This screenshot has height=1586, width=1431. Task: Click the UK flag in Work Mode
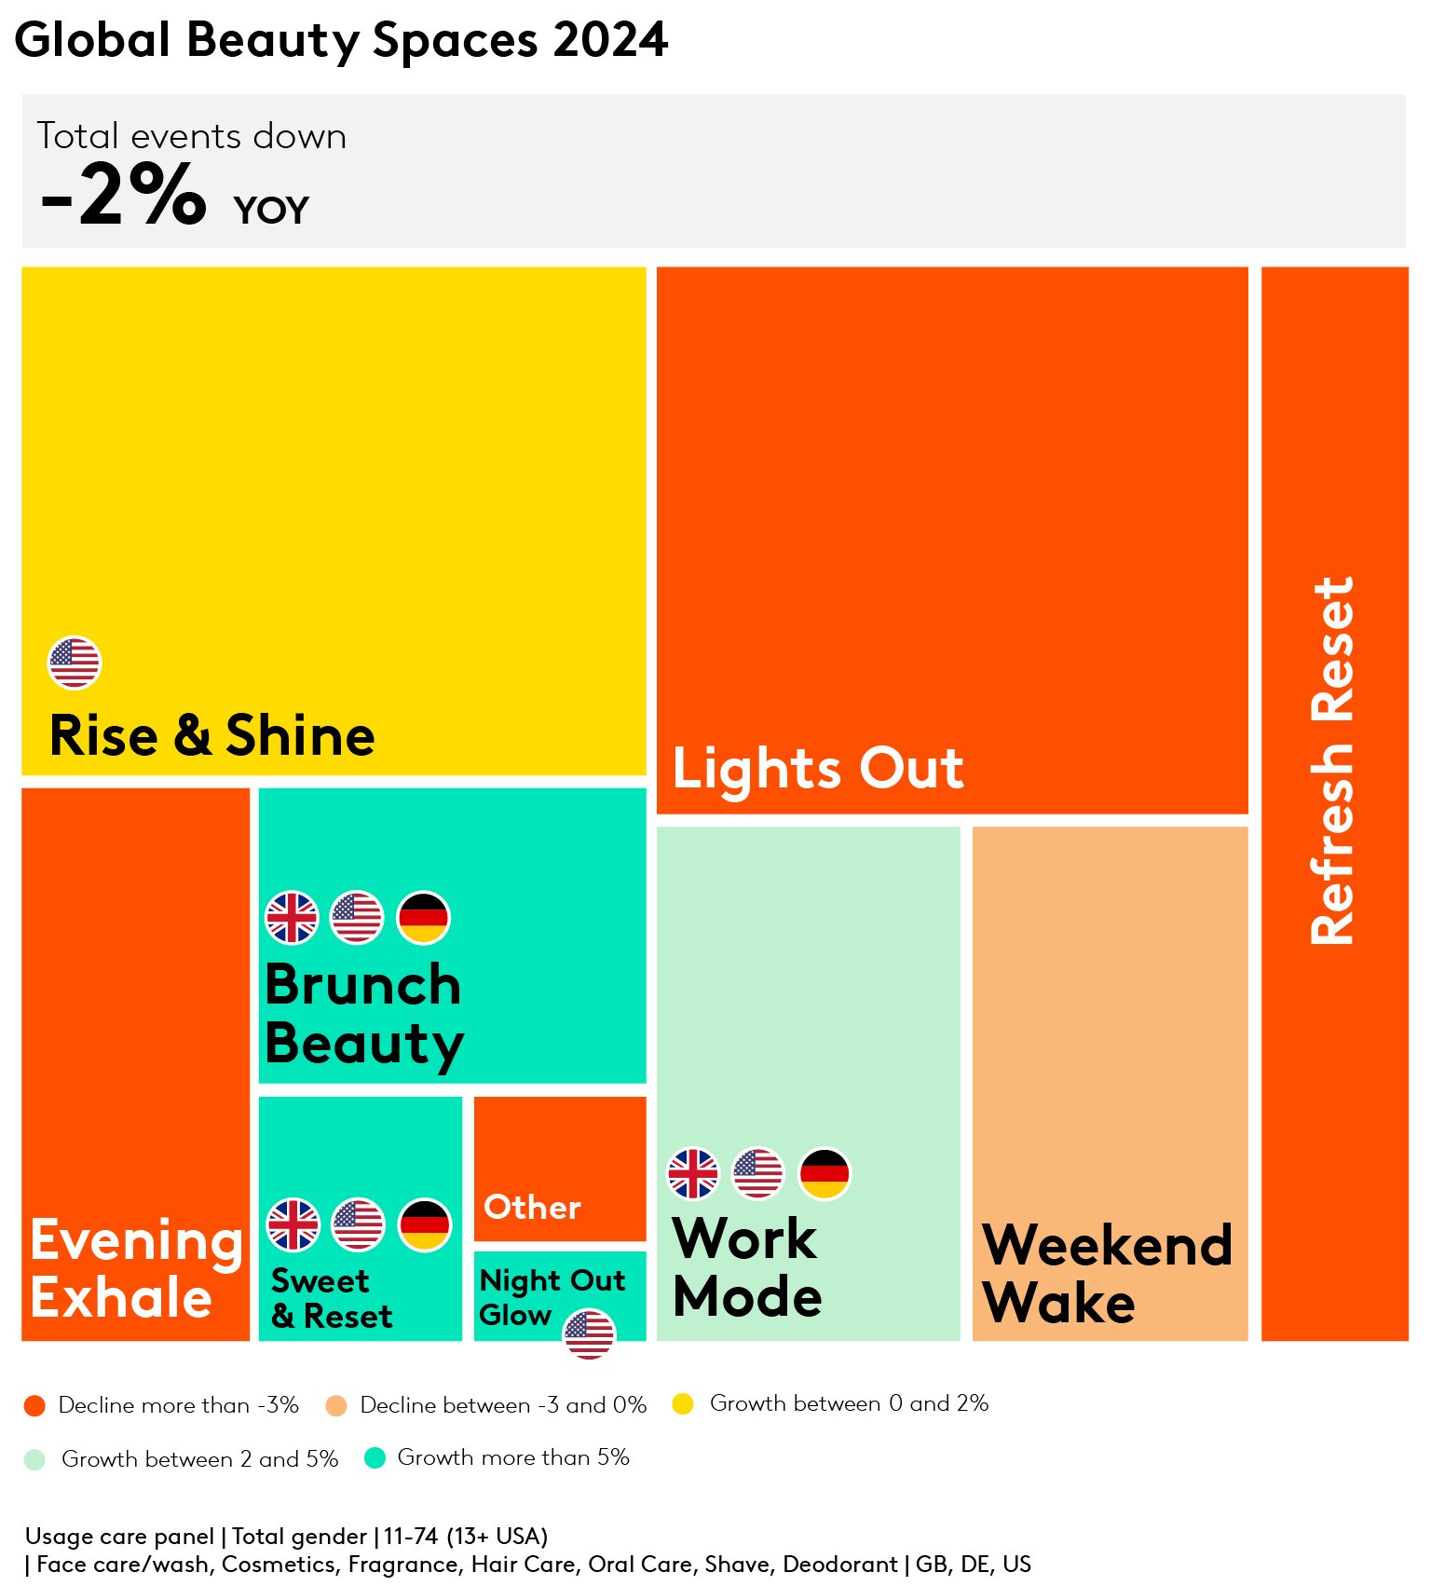(694, 1173)
